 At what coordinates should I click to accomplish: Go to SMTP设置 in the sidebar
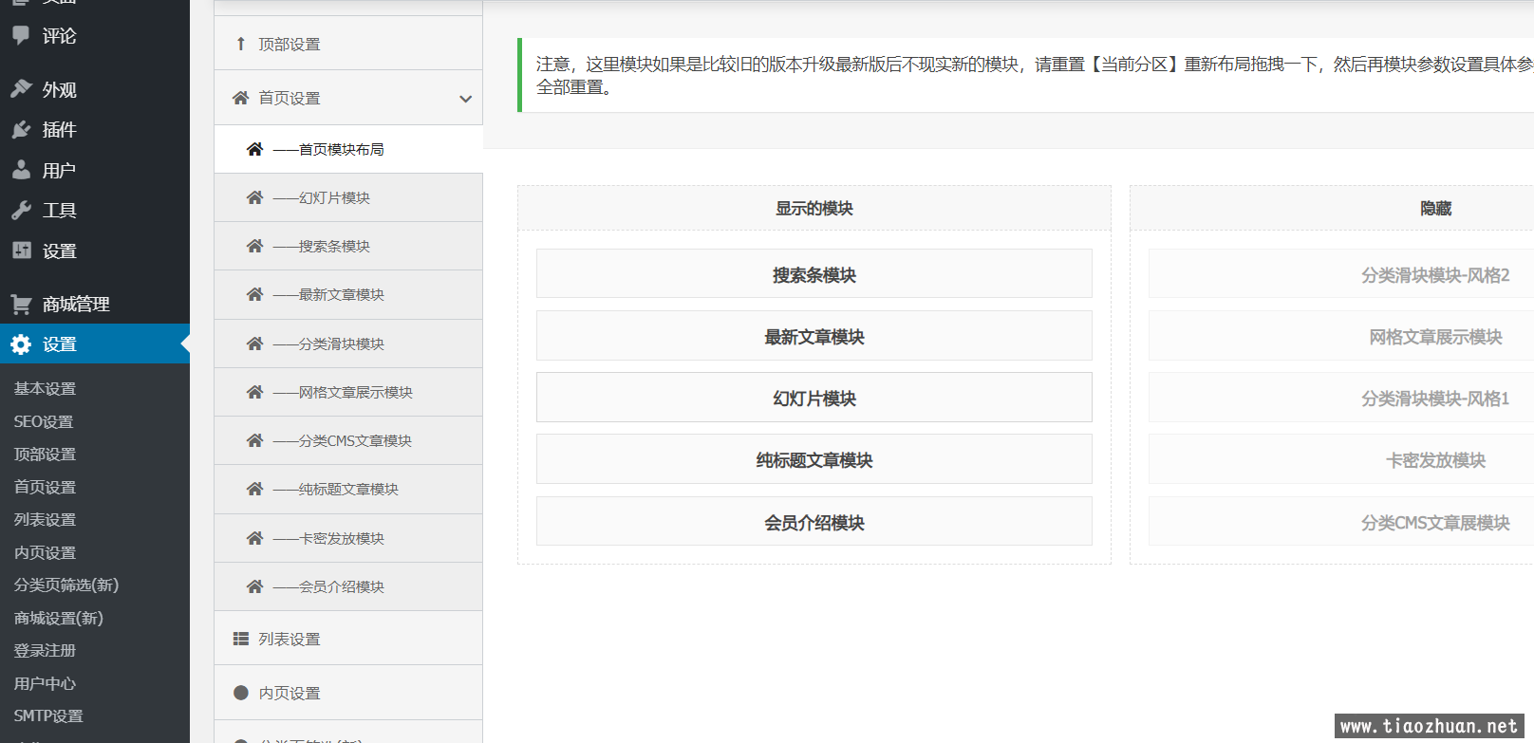pyautogui.click(x=48, y=715)
